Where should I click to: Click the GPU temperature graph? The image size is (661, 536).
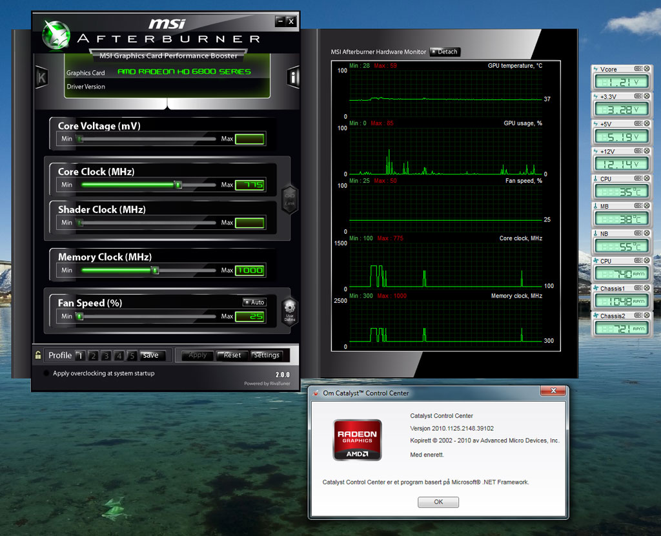pos(445,93)
